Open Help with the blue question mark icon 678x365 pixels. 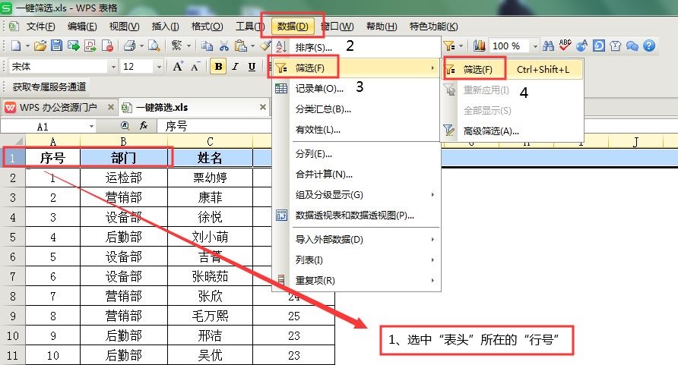[649, 46]
